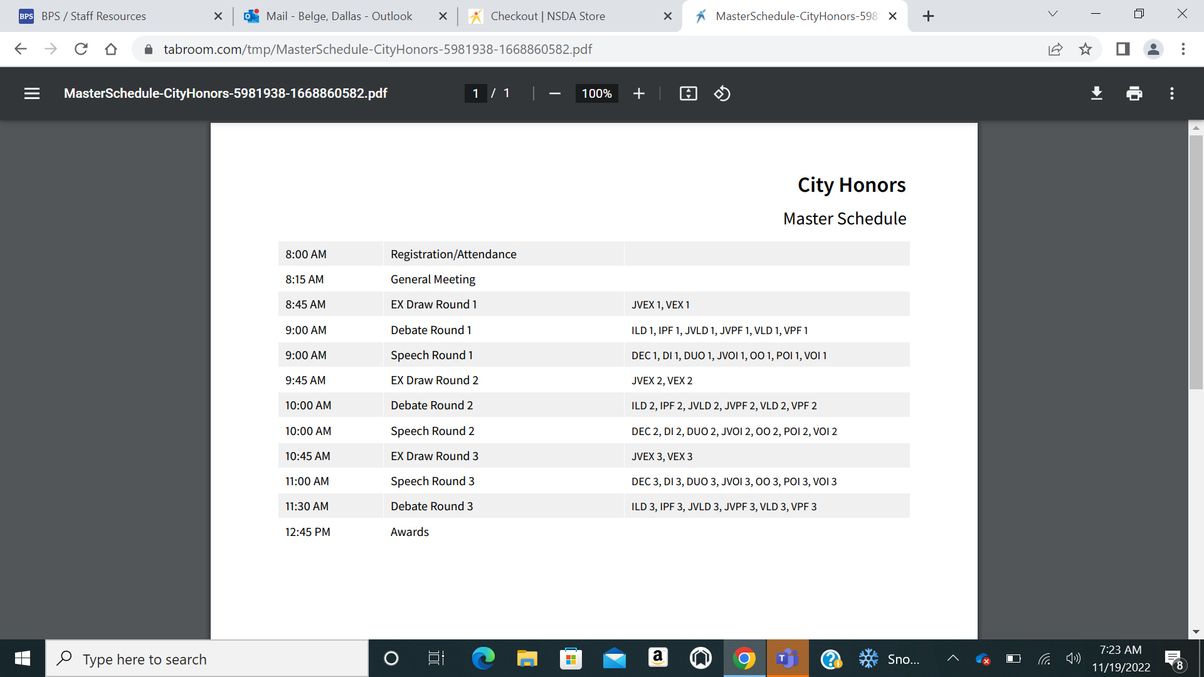Download the PDF file
This screenshot has width=1204, height=677.
tap(1096, 93)
